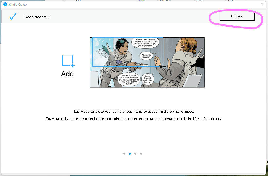The height and width of the screenshot is (176, 268).
Task: Click the Add panel icon
Action: (x=68, y=61)
